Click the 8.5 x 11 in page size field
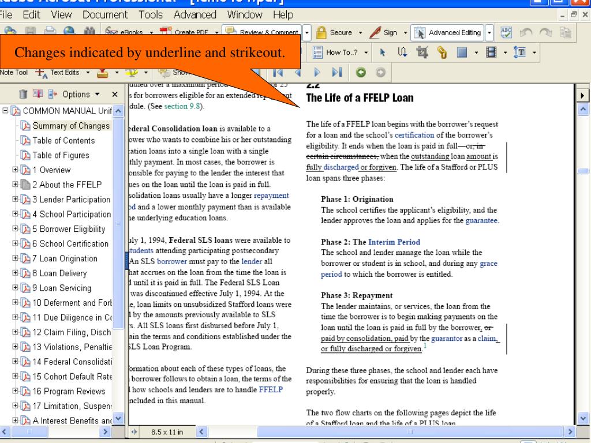This screenshot has width=591, height=443. (x=167, y=431)
